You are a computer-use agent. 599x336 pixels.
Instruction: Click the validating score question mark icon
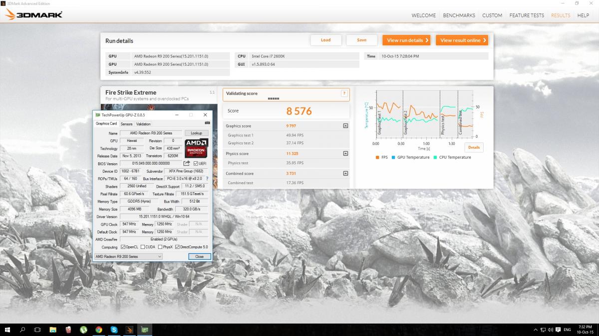click(x=344, y=93)
